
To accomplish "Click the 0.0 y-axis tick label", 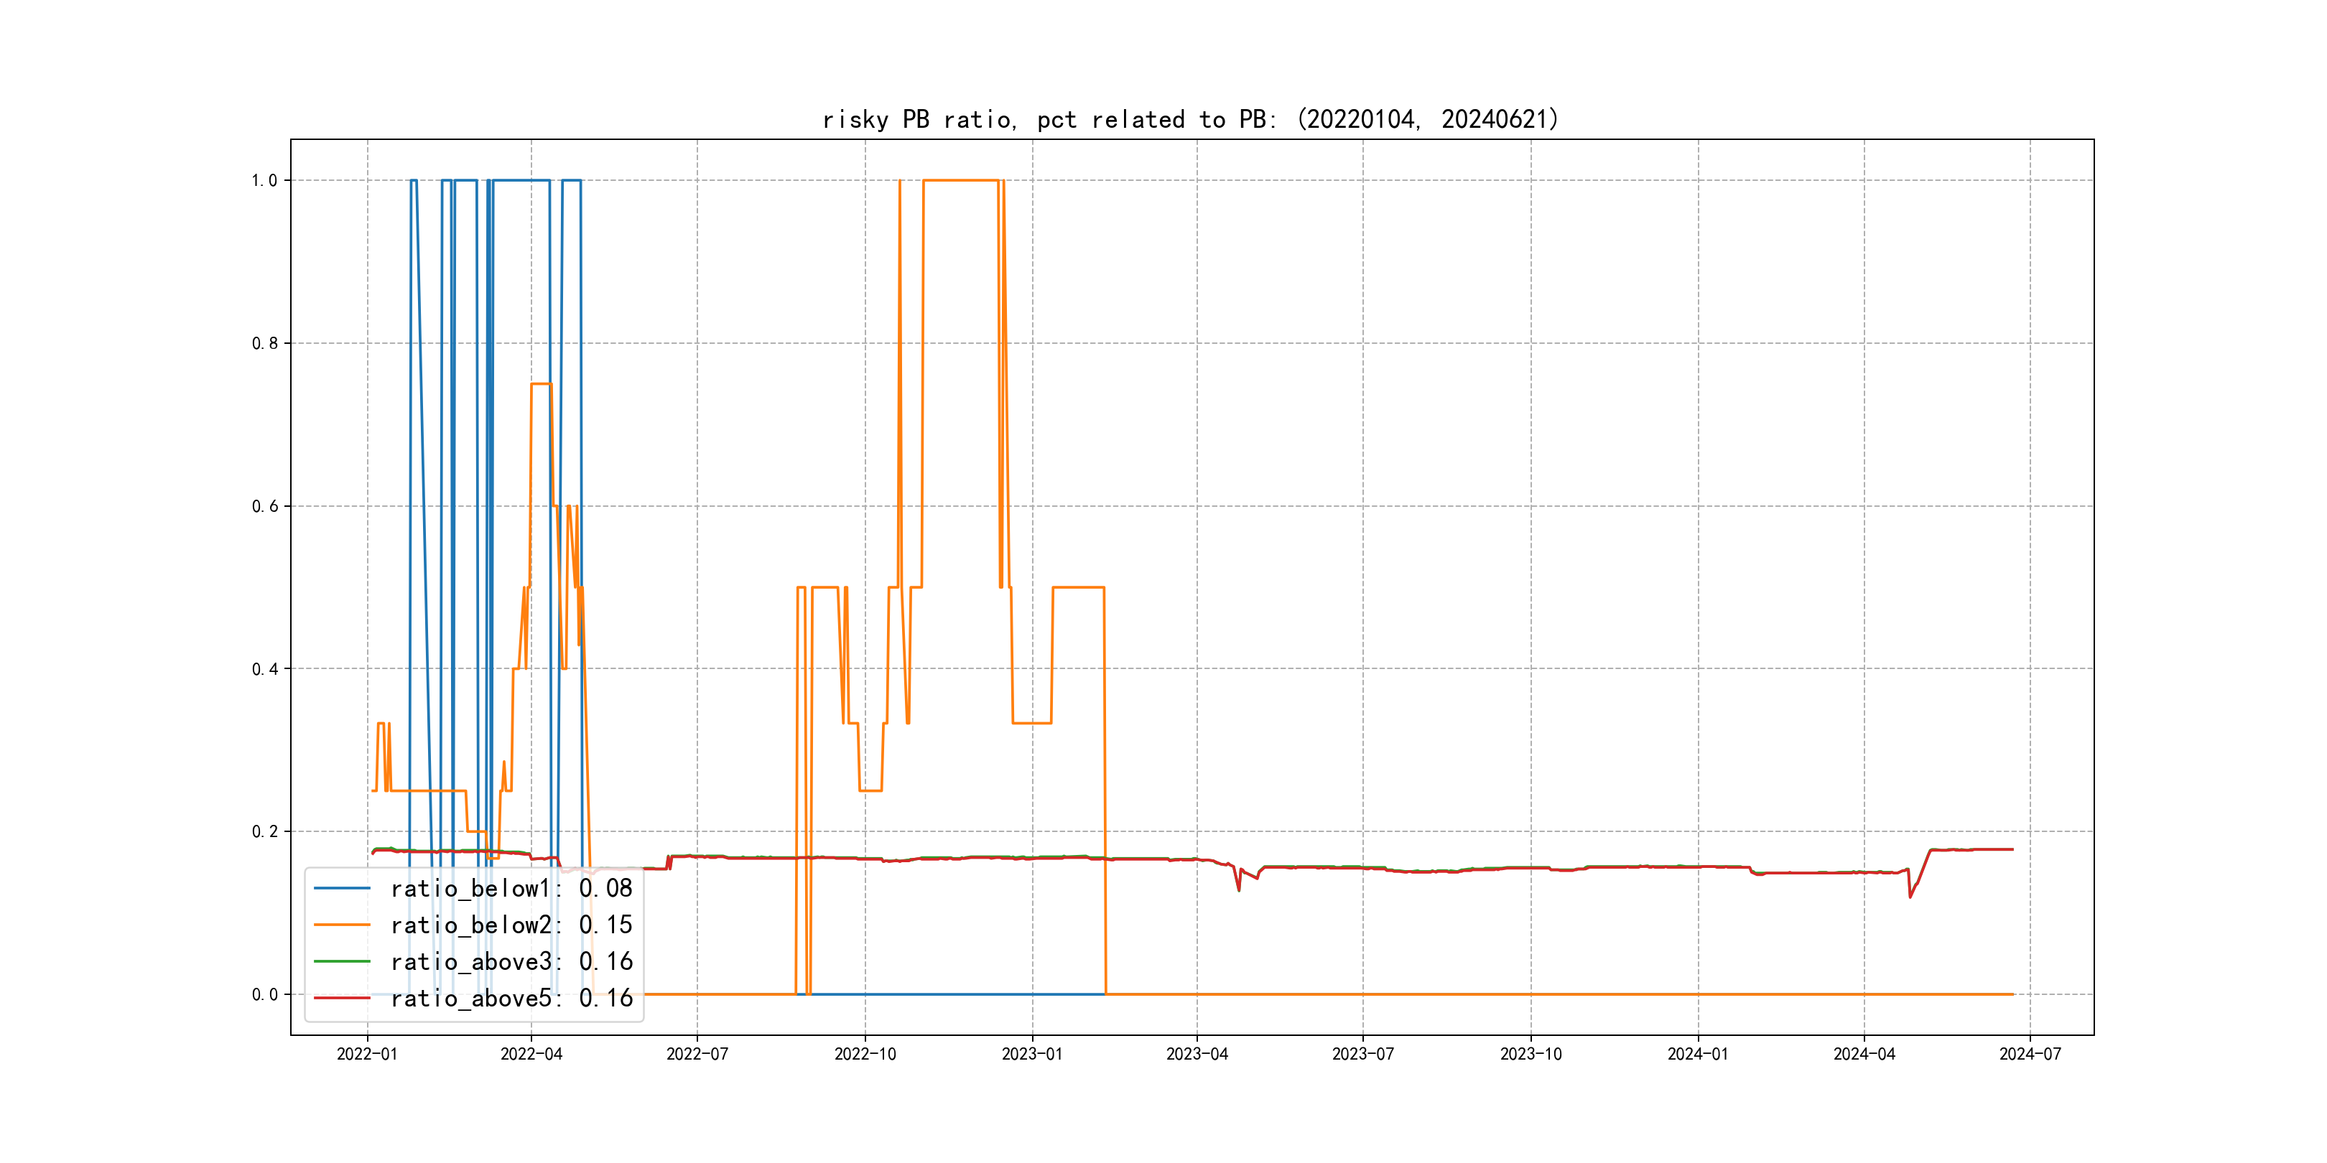I will point(264,994).
